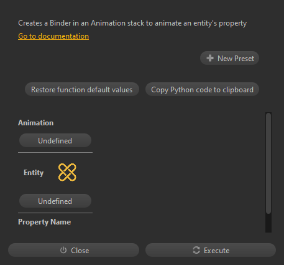This screenshot has width=284, height=265.
Task: Click the separator line above Property Name
Action: click(55, 213)
